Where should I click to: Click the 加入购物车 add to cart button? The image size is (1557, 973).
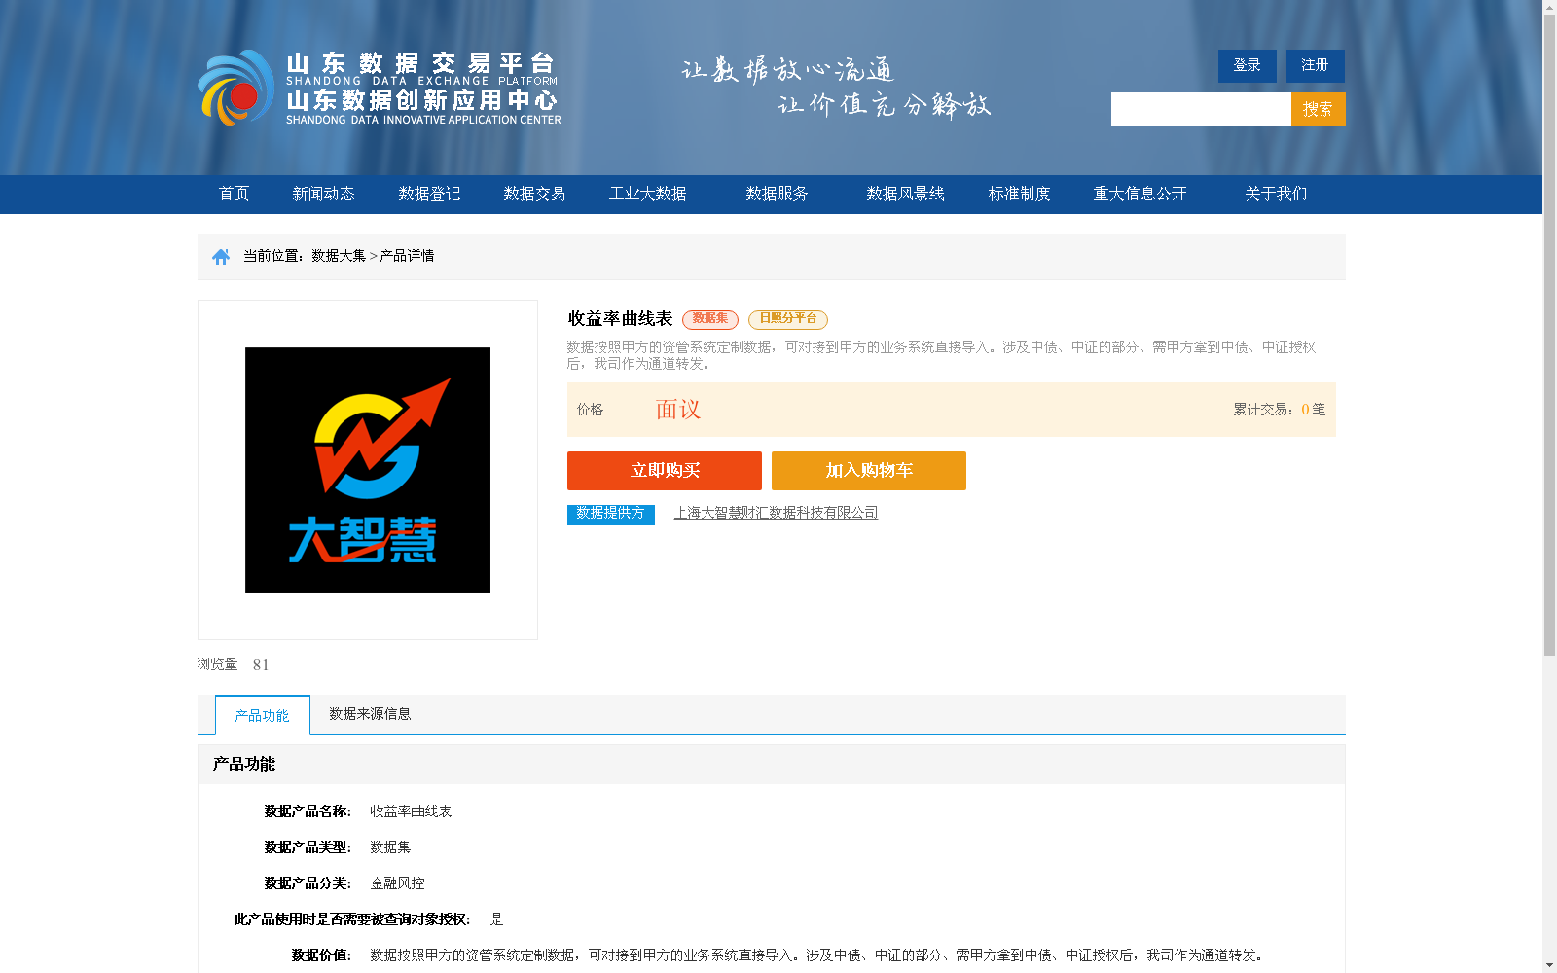click(869, 471)
